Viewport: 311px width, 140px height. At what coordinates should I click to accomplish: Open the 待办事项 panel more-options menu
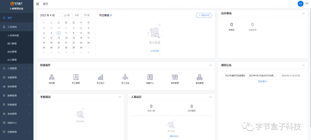tap(303, 13)
